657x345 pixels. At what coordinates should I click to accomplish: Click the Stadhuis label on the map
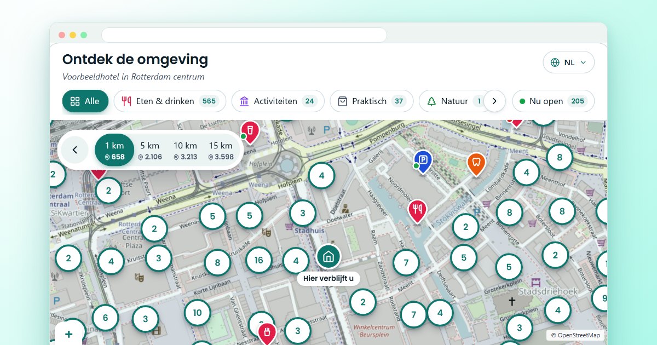click(x=311, y=231)
